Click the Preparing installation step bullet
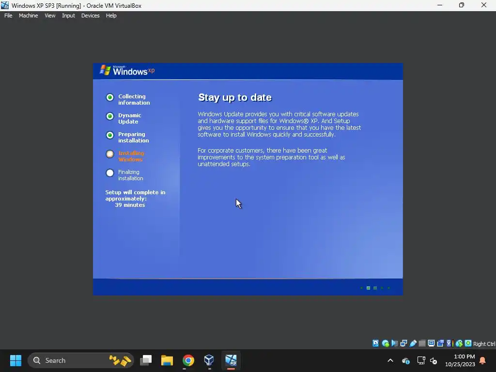496x372 pixels. (x=110, y=135)
